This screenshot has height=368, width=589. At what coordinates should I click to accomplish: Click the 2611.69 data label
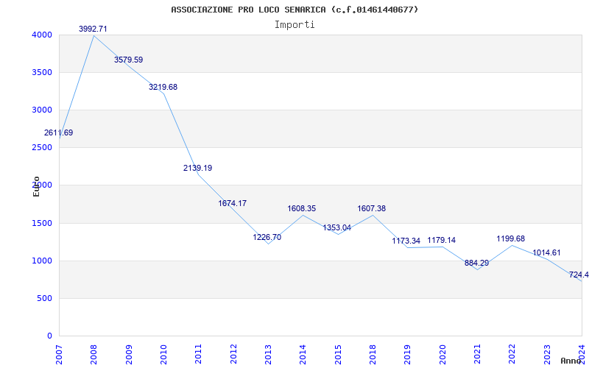click(59, 132)
